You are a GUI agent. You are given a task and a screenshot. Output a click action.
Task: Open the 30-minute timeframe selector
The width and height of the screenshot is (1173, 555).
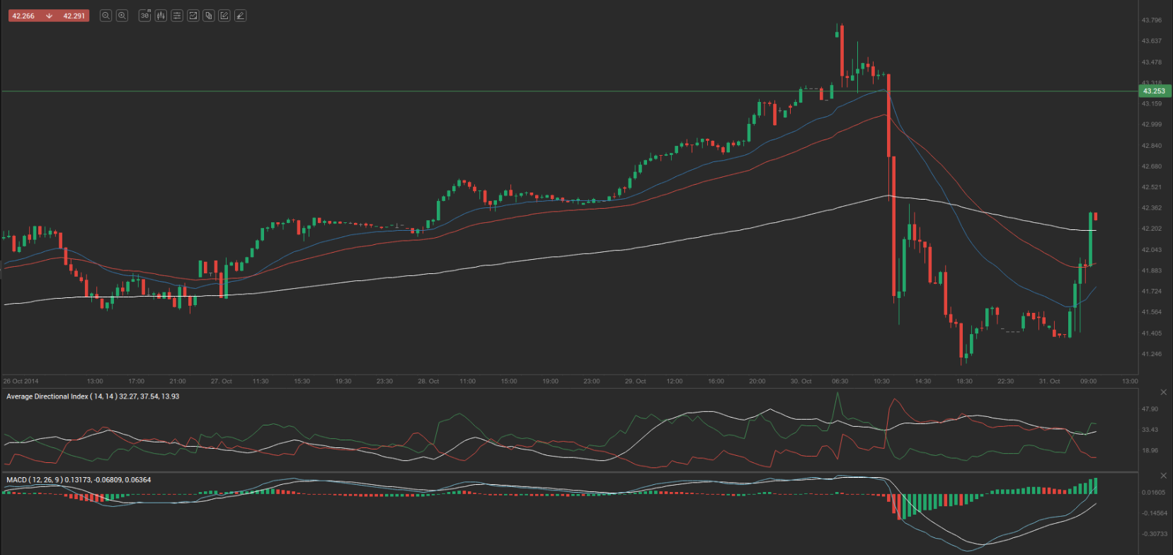144,16
